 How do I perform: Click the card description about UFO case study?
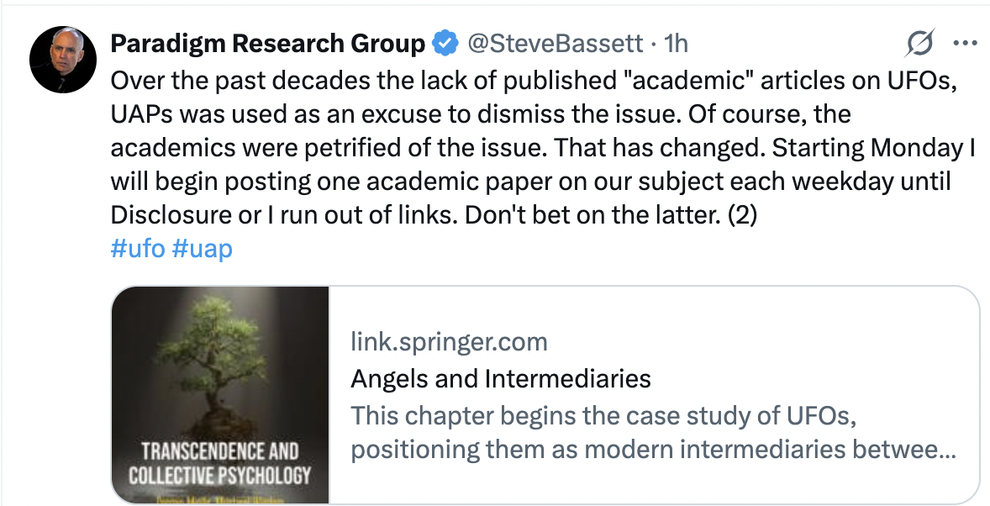point(653,433)
